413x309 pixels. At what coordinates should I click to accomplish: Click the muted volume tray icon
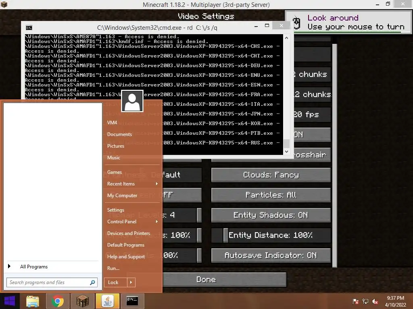(375, 301)
